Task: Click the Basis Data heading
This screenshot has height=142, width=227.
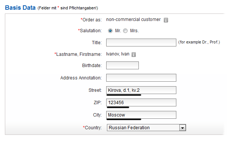Action: point(20,7)
